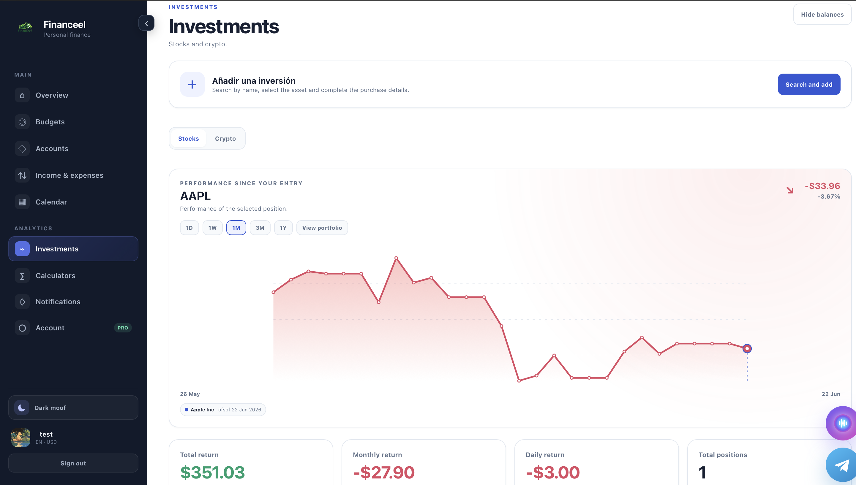Collapse the sidebar with the chevron button
The height and width of the screenshot is (485, 856).
point(146,23)
